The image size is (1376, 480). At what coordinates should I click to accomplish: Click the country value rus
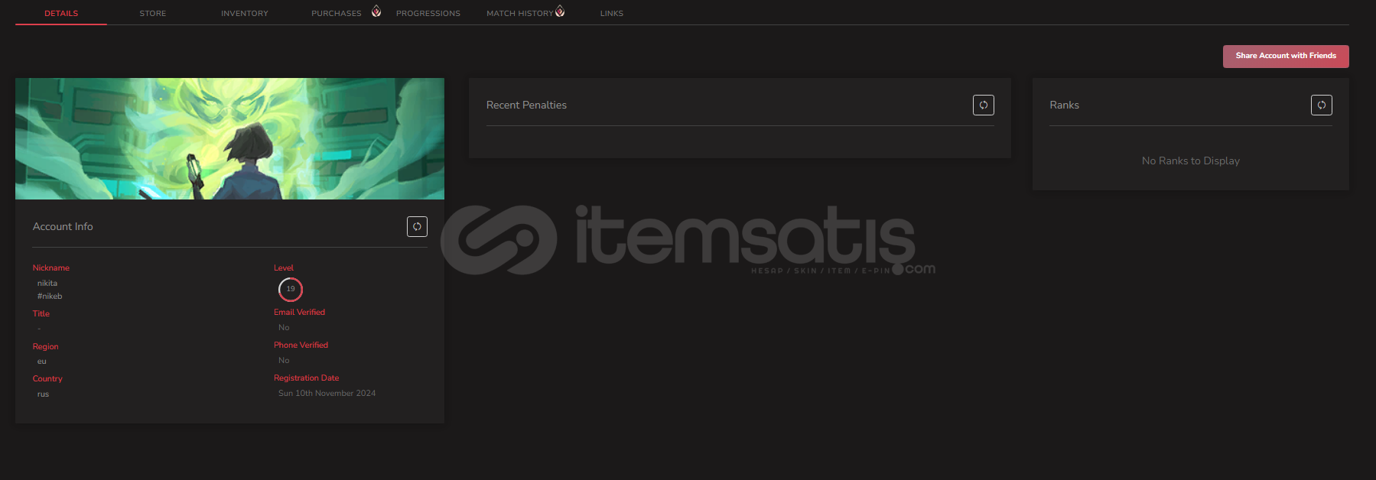[43, 394]
